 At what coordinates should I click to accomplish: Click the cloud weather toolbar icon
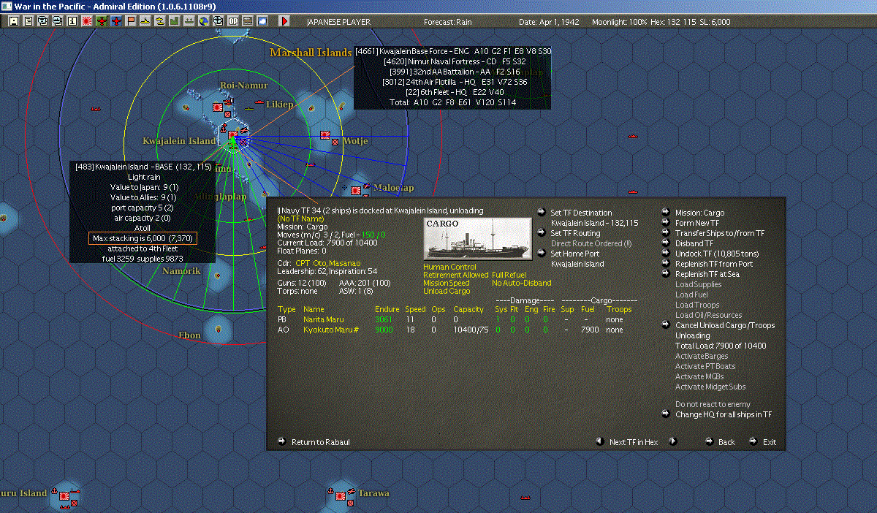coord(262,21)
